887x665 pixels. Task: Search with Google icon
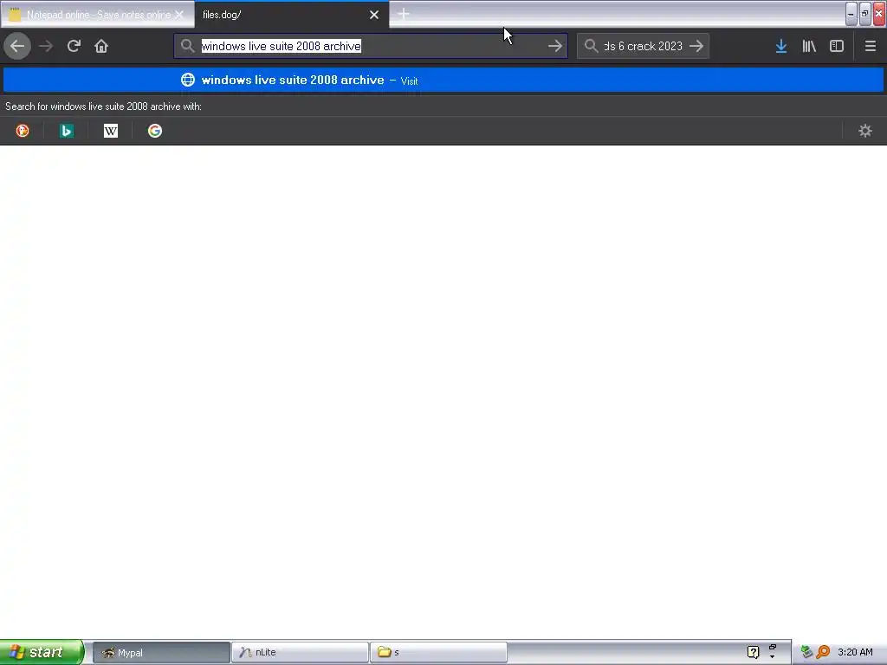(155, 131)
